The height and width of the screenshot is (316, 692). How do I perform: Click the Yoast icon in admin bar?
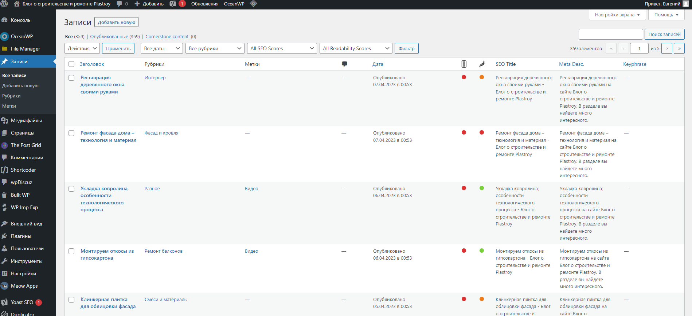173,4
